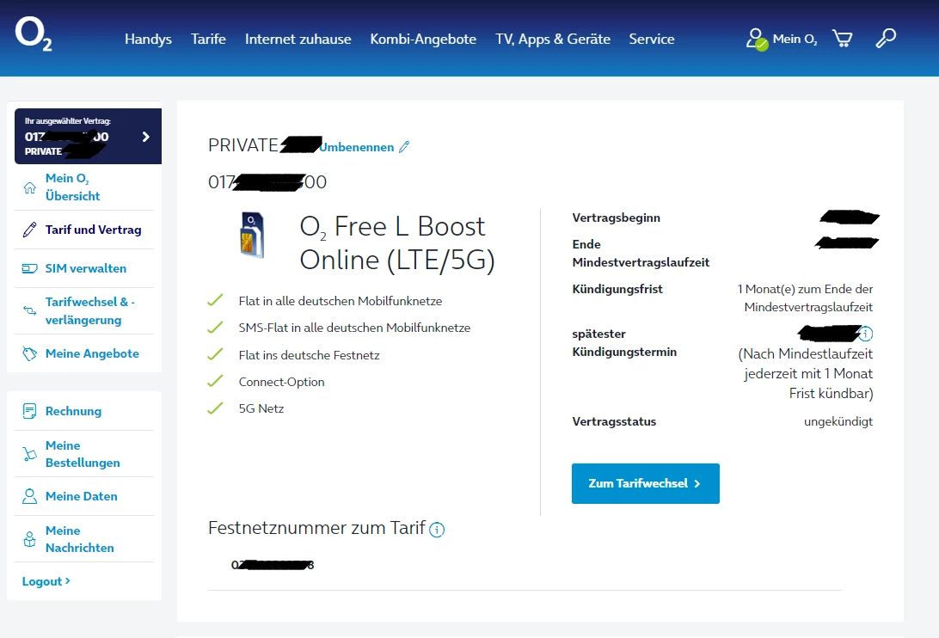The width and height of the screenshot is (939, 638).
Task: Click the 'ungekündigt' status value
Action: click(x=838, y=421)
